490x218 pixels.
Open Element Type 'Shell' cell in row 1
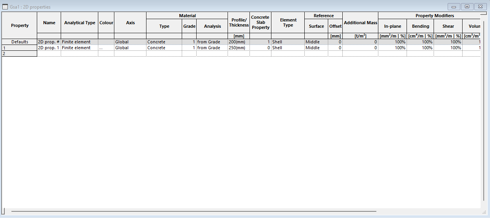point(287,48)
